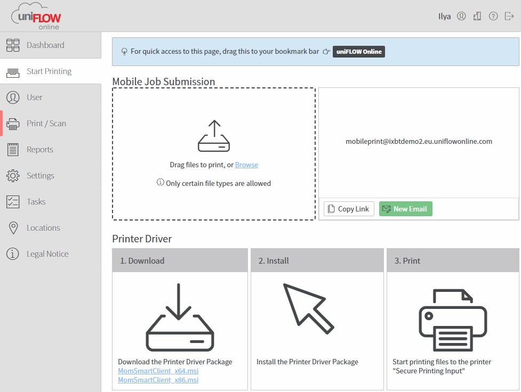Open the Legal Notice page

coord(51,254)
